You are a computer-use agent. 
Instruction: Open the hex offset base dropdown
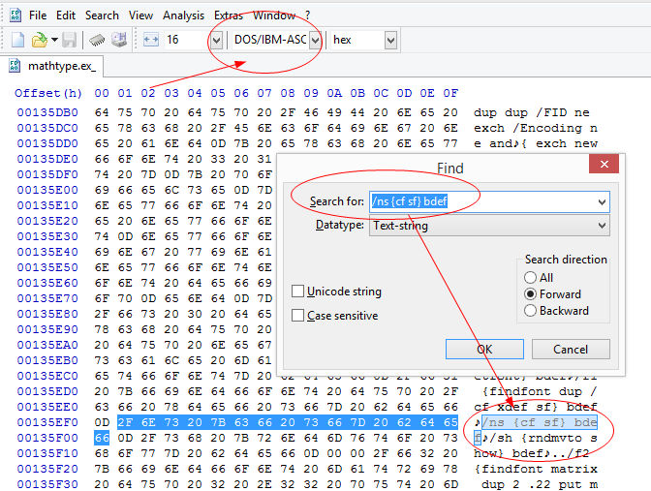pos(390,41)
